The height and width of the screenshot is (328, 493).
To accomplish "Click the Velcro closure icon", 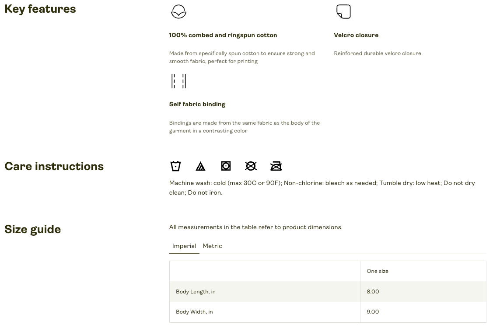I will (343, 12).
